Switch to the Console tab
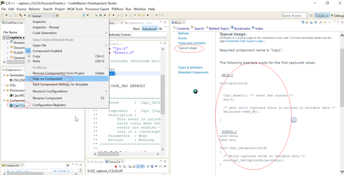 click(x=115, y=162)
